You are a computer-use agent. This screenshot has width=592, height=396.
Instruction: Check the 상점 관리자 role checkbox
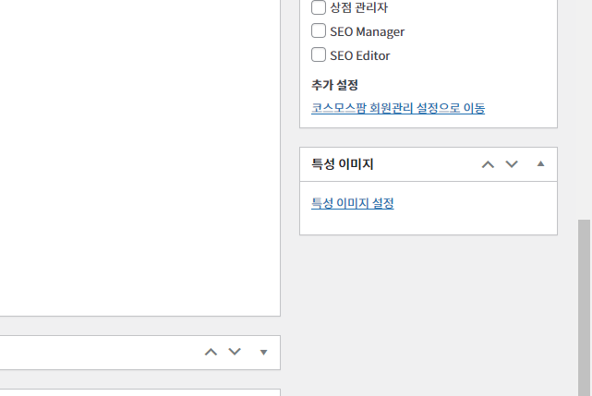(x=319, y=7)
